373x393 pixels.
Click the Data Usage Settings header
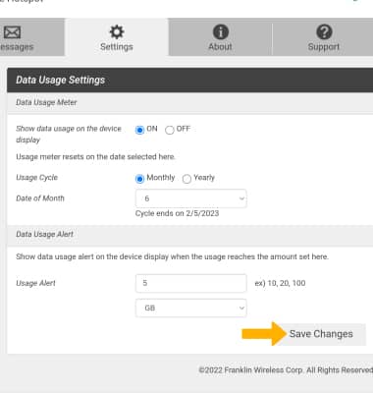61,80
